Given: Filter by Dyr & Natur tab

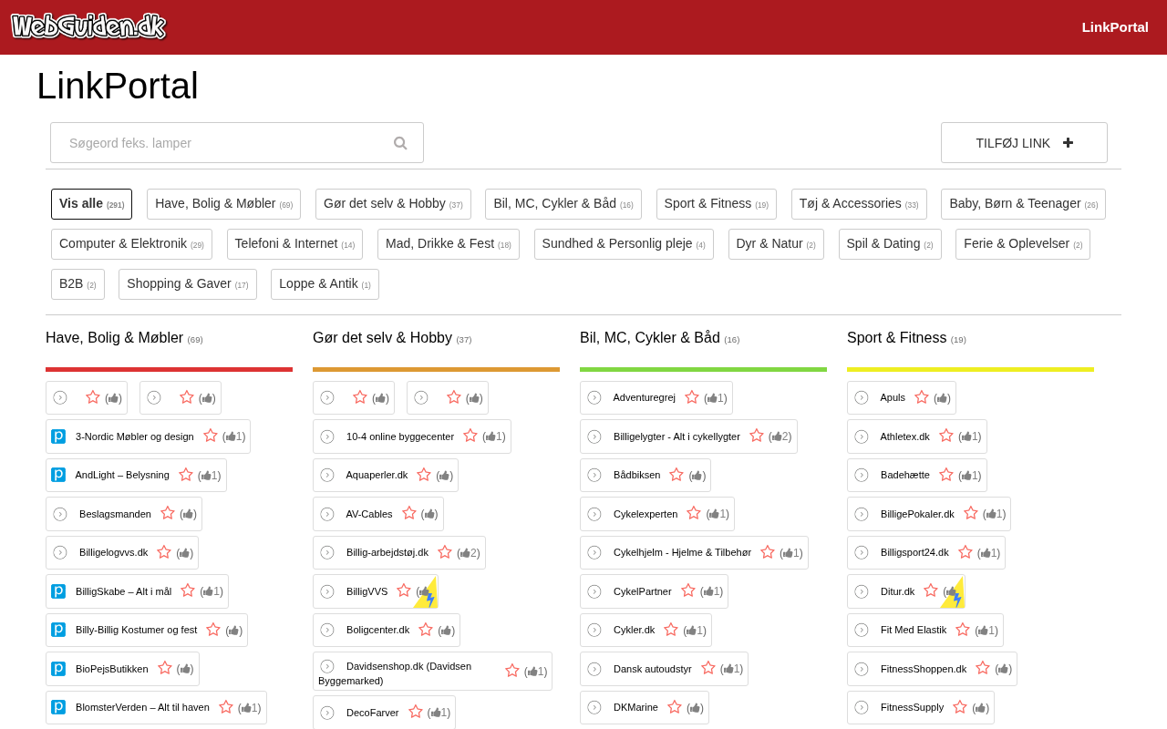Looking at the screenshot, I should (776, 244).
